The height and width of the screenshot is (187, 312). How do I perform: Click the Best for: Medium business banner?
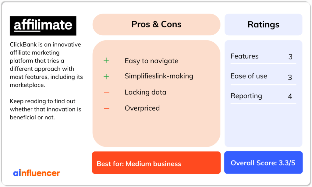(x=156, y=163)
